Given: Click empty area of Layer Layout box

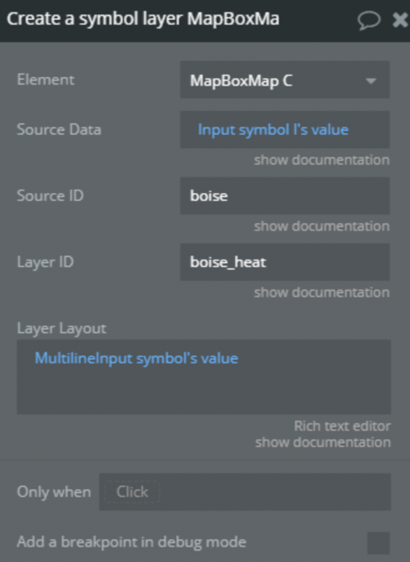Looking at the screenshot, I should click(x=204, y=392).
